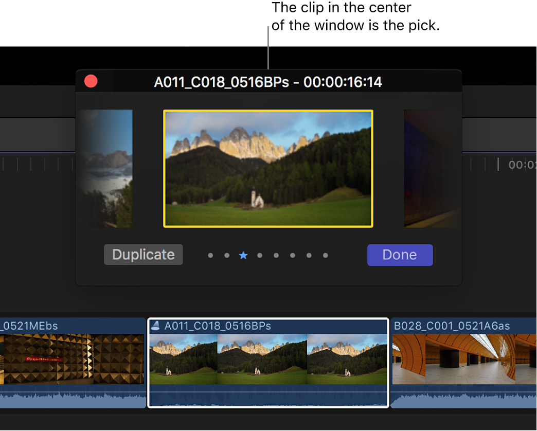Confirm the pick with the Done button

click(400, 255)
